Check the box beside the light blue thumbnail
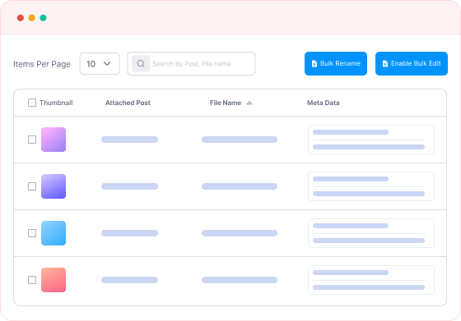461x321 pixels. coord(32,233)
